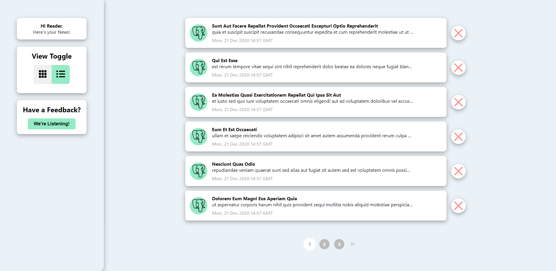Remove the 'Nesciunt Quas Odio' article
556x271 pixels.
[x=458, y=171]
